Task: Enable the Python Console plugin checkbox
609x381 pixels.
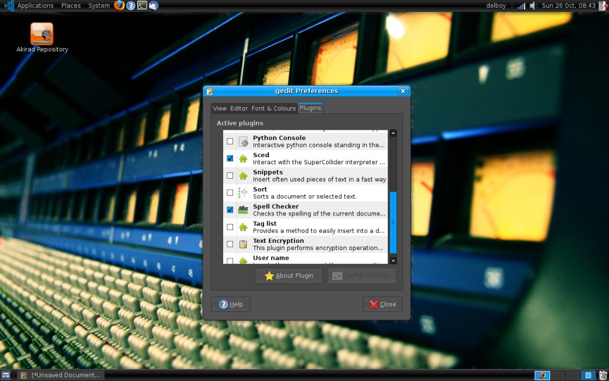Action: click(x=230, y=141)
